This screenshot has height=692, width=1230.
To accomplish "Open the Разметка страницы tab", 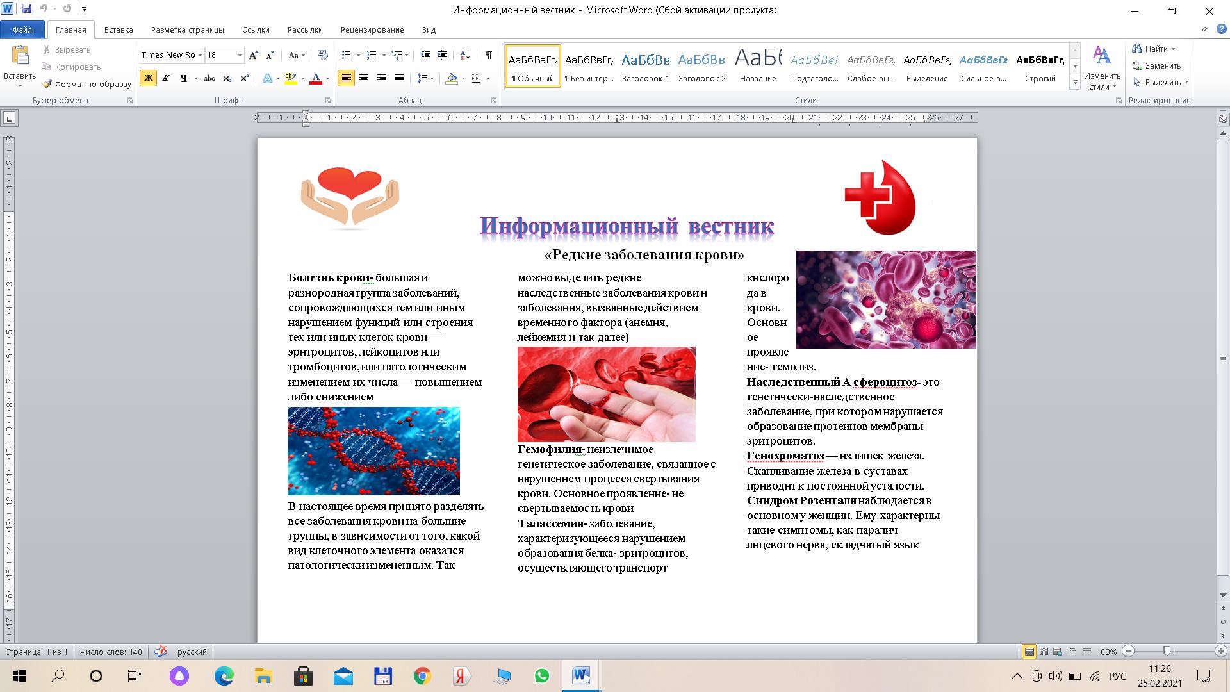I will [188, 29].
